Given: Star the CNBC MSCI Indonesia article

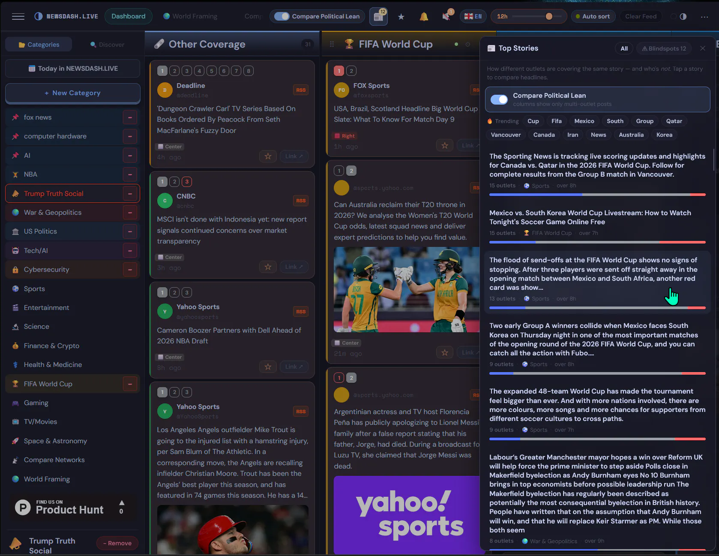Looking at the screenshot, I should tap(268, 267).
